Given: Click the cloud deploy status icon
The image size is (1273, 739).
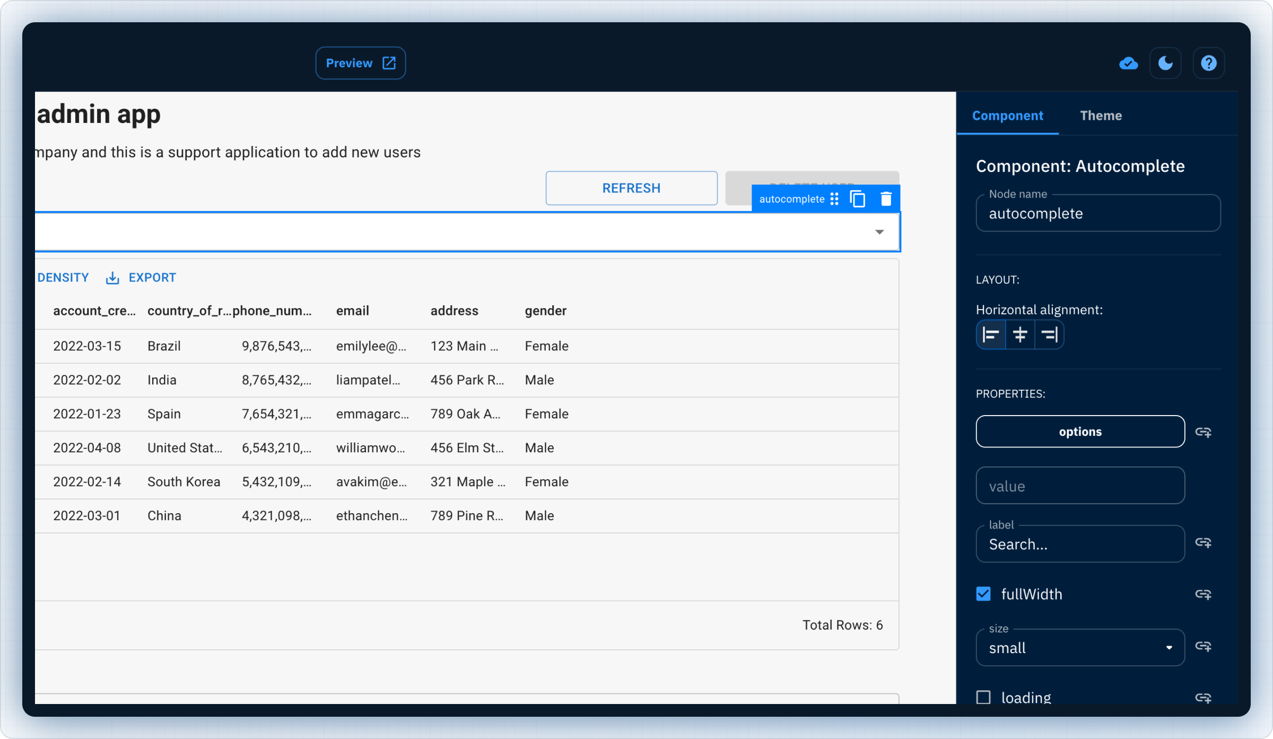Looking at the screenshot, I should pyautogui.click(x=1128, y=63).
